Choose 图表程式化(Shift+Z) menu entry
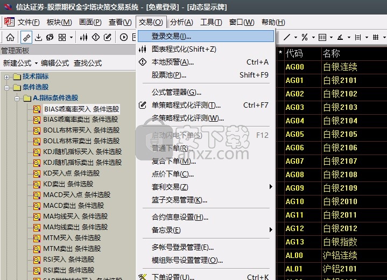This screenshot has height=280, width=387. (206, 49)
